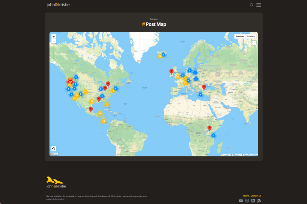Select the red pin in East Africa

pos(210,128)
